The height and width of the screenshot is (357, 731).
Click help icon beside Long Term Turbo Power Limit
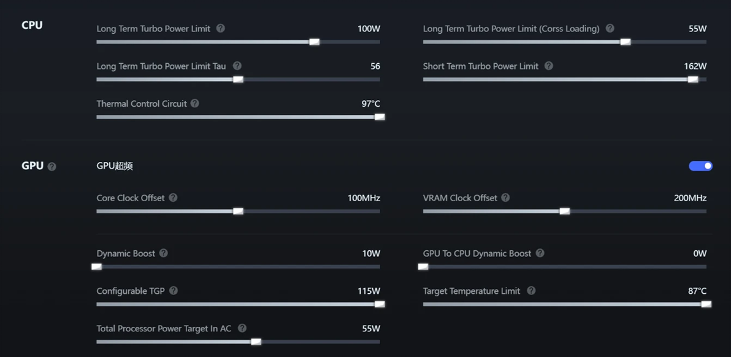point(221,28)
